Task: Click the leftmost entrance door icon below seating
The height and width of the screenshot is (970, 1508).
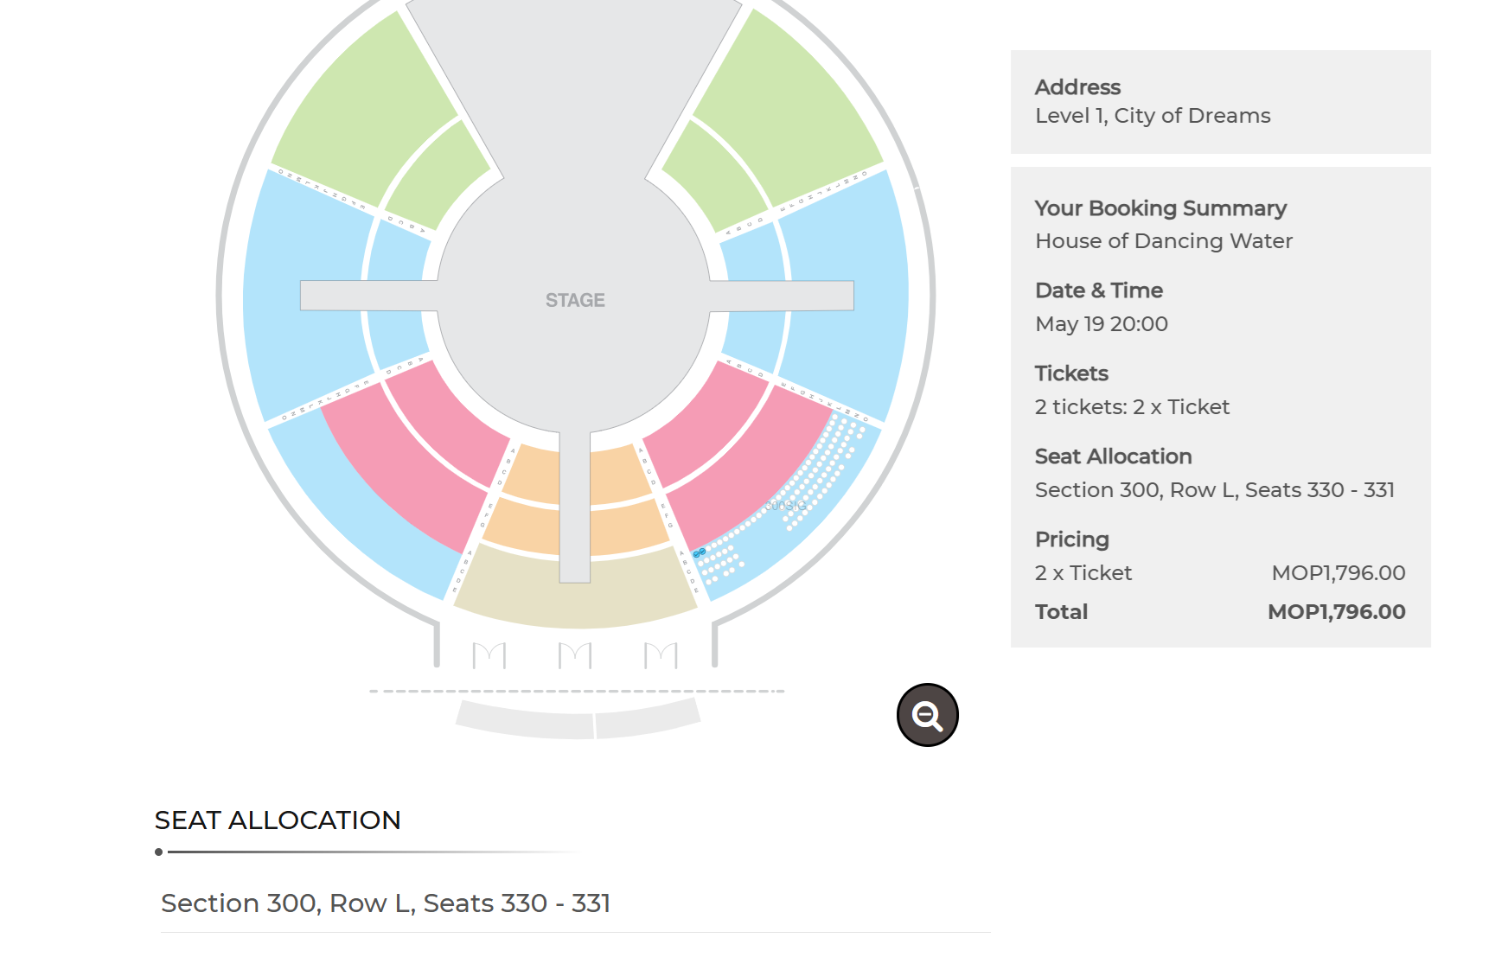Action: [489, 655]
